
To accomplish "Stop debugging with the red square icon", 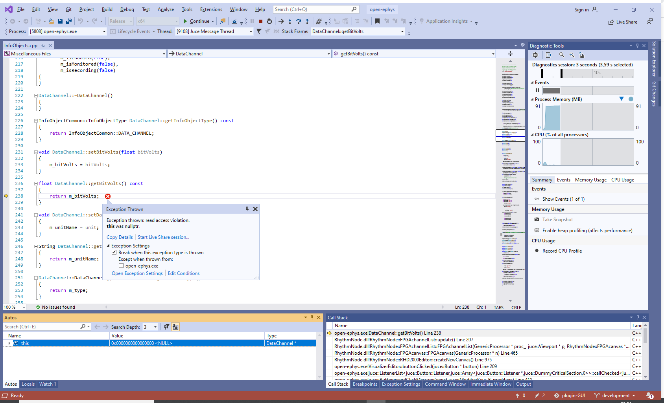I will (261, 21).
